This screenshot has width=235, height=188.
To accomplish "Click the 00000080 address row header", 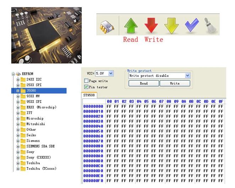I will coord(93,146).
